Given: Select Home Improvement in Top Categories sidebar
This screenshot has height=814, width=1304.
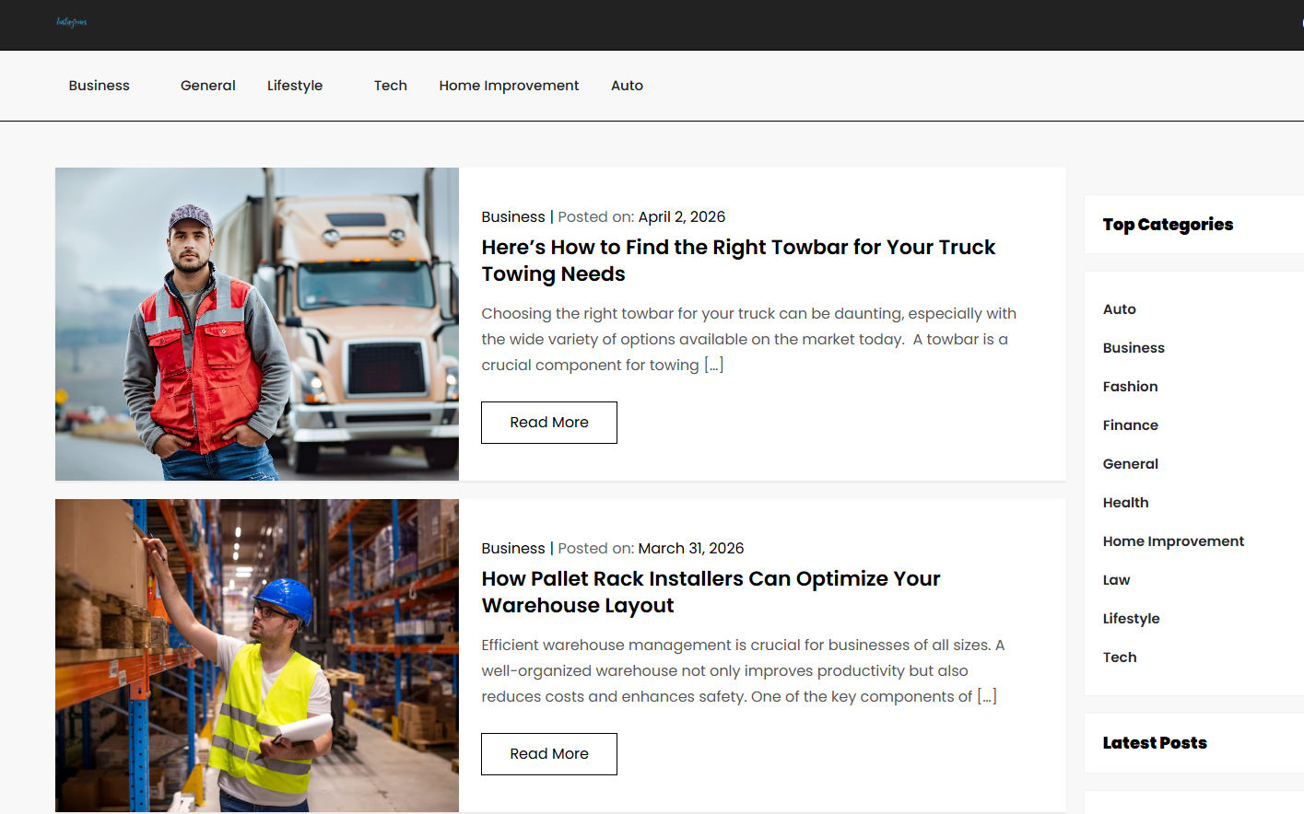Looking at the screenshot, I should coord(1173,541).
